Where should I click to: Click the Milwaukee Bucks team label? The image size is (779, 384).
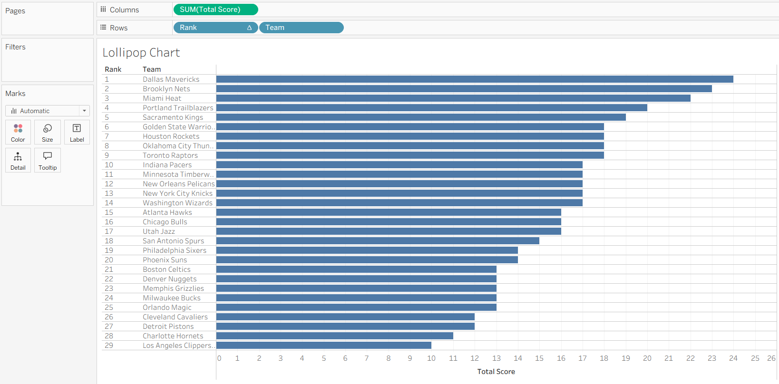(x=172, y=298)
